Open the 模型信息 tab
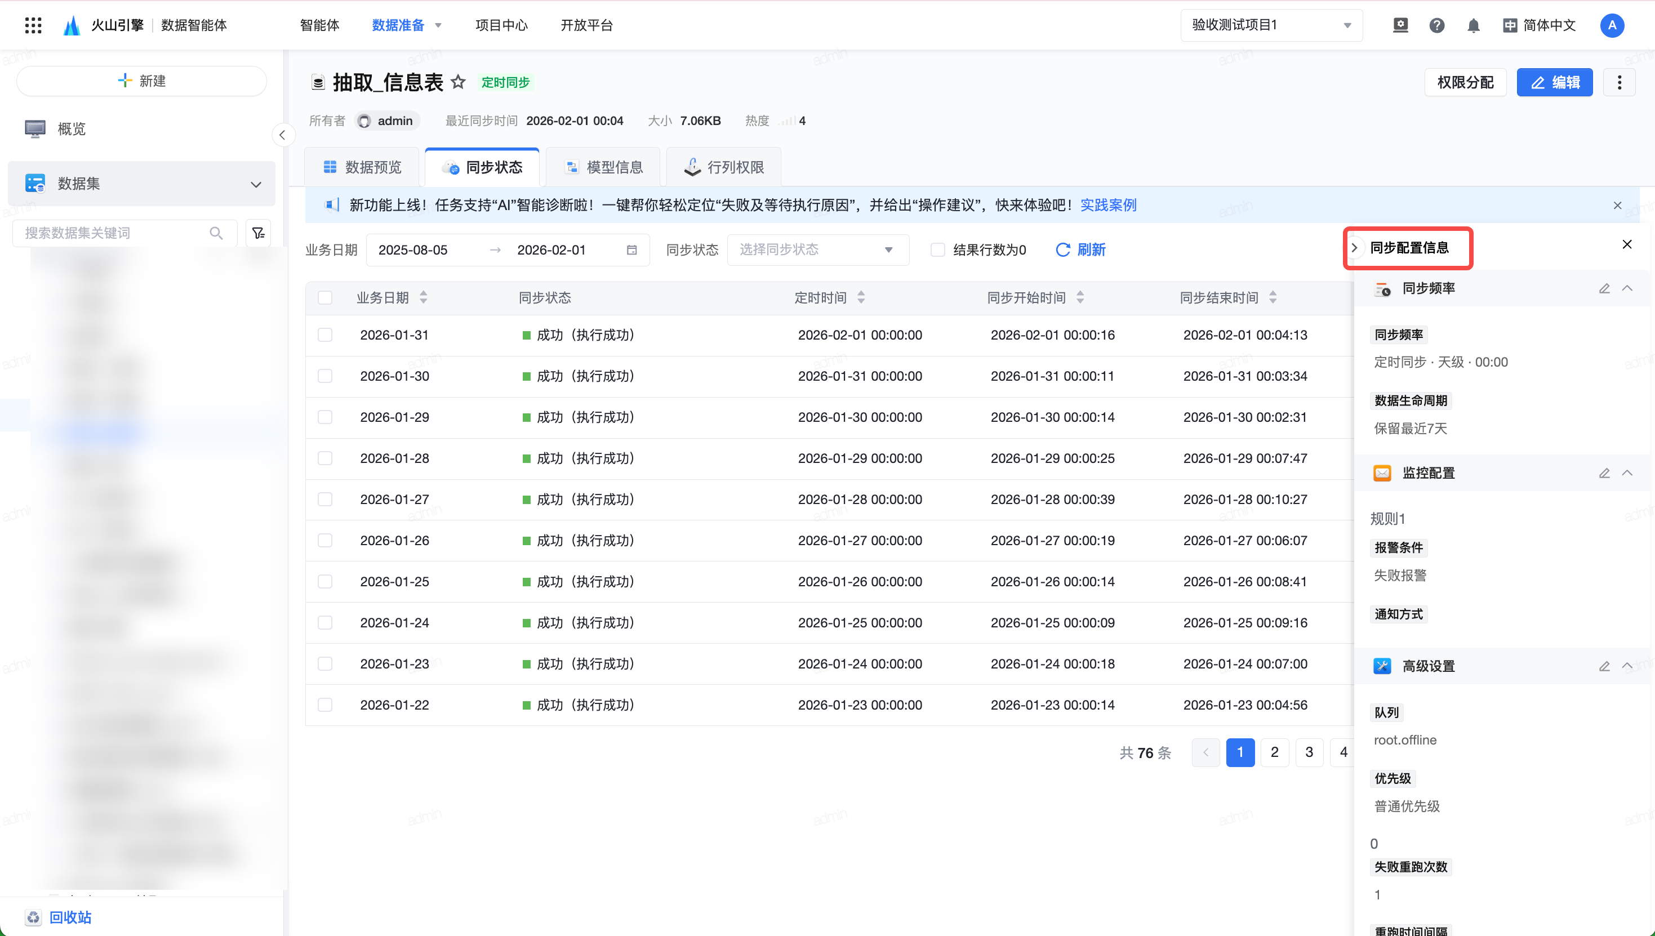 [604, 167]
